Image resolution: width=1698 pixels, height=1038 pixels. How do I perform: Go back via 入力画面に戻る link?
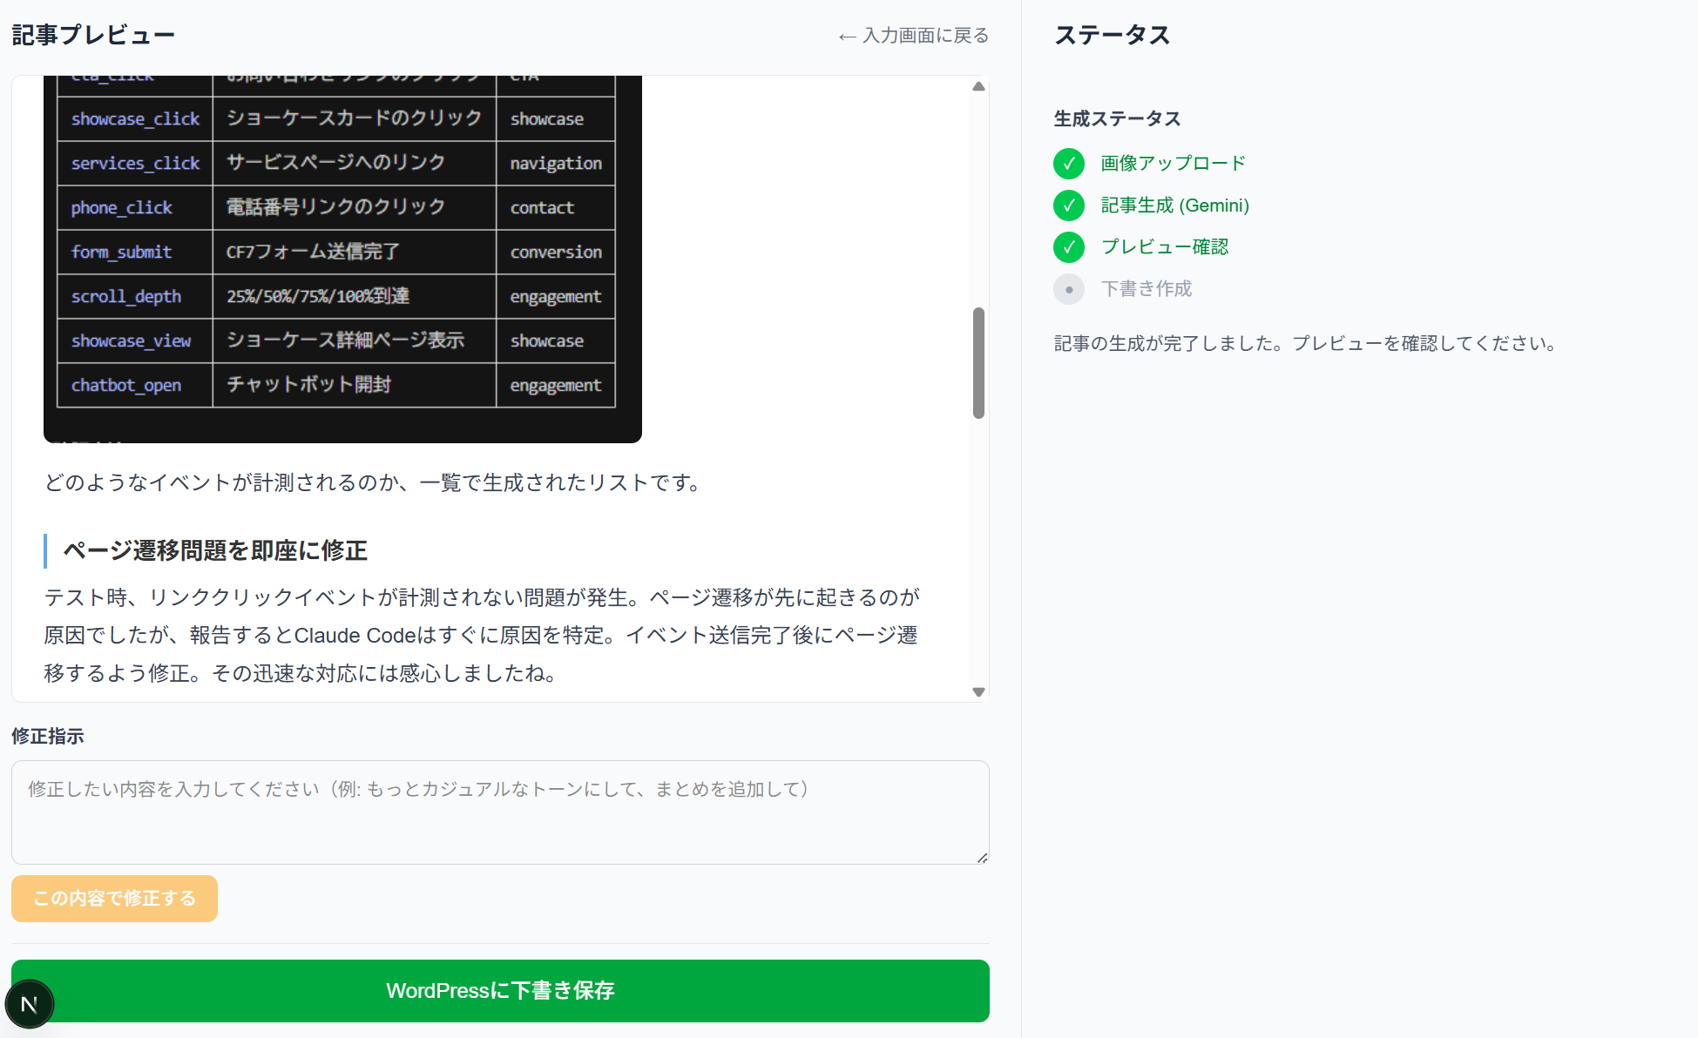click(913, 36)
